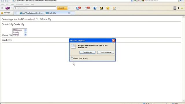Open the toolbar overflow dropdown arrow

118,8
